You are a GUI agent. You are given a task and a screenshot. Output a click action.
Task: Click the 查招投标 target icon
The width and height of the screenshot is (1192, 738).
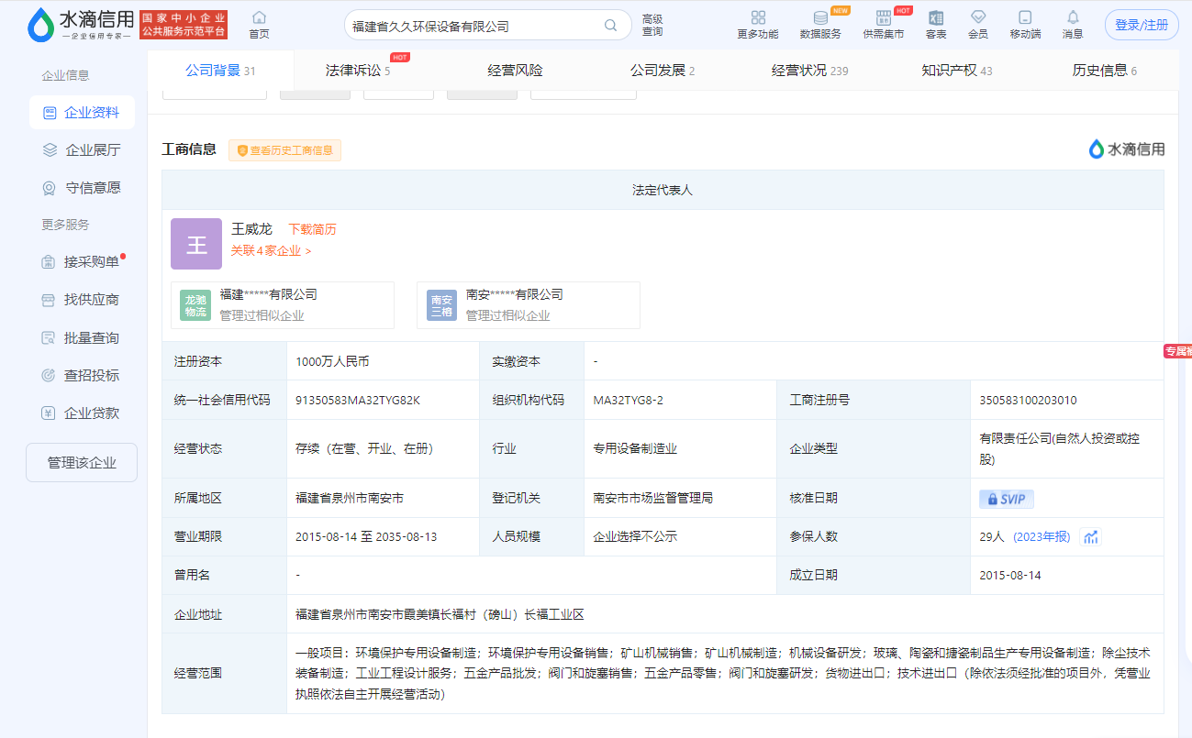[49, 376]
